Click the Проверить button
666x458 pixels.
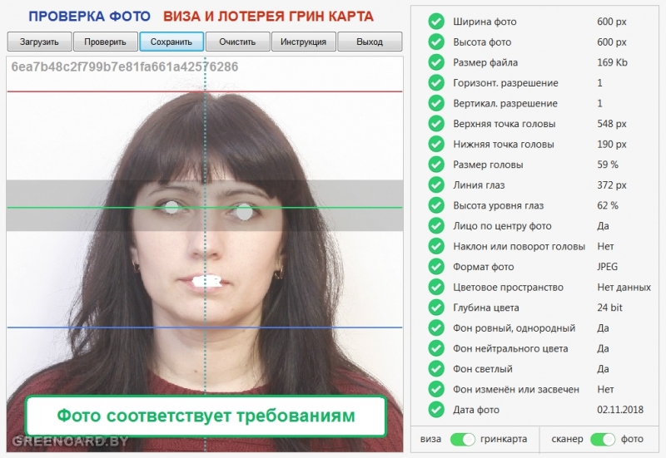click(106, 42)
